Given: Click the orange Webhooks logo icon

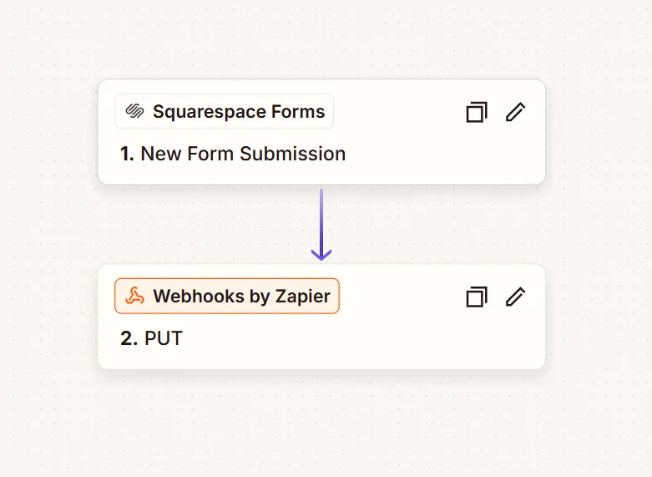Looking at the screenshot, I should pyautogui.click(x=134, y=296).
